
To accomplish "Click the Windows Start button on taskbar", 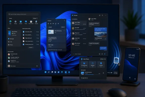I will point(46,72).
